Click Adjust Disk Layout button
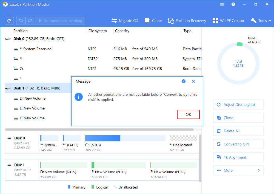Viewport: 274px width, 194px height. click(238, 105)
